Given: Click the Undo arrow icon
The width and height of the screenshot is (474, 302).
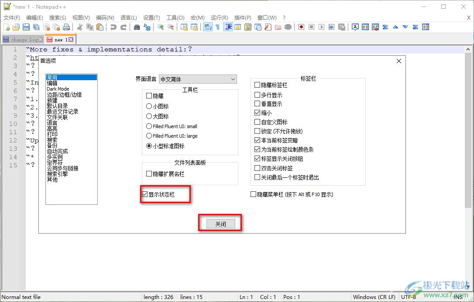Looking at the screenshot, I should pos(113,27).
